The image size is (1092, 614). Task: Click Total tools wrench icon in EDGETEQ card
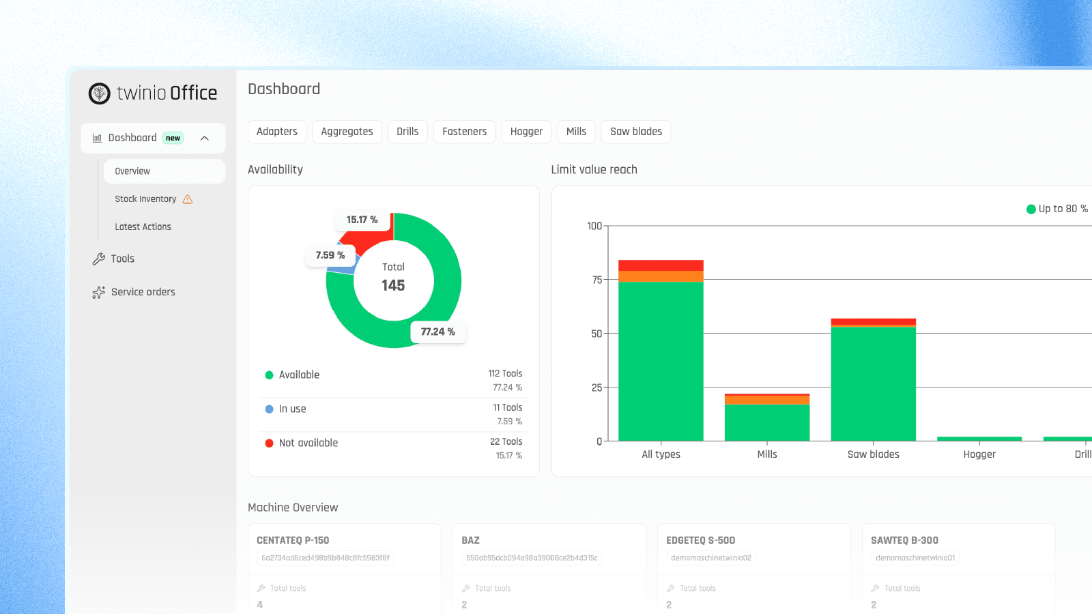pos(670,589)
